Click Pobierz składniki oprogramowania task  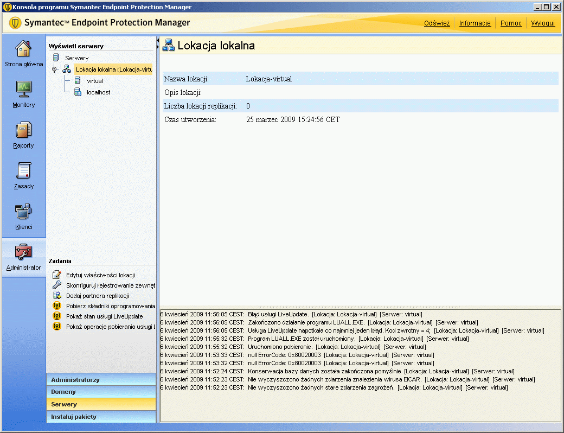[111, 306]
